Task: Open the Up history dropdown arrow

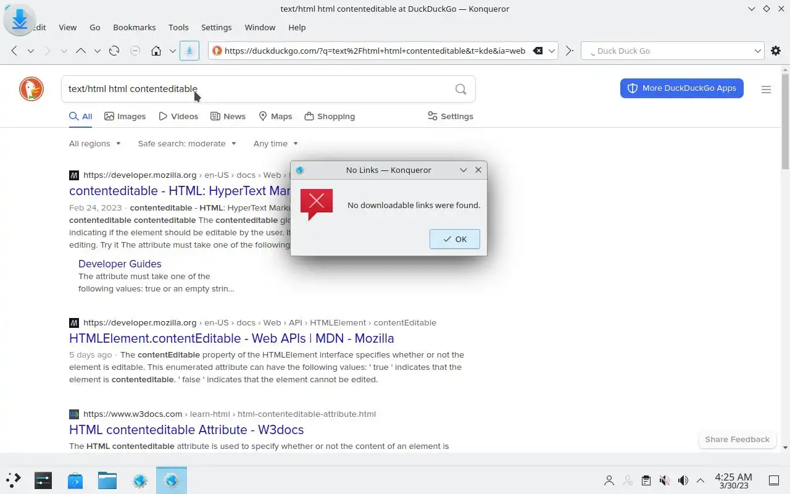Action: coord(97,51)
